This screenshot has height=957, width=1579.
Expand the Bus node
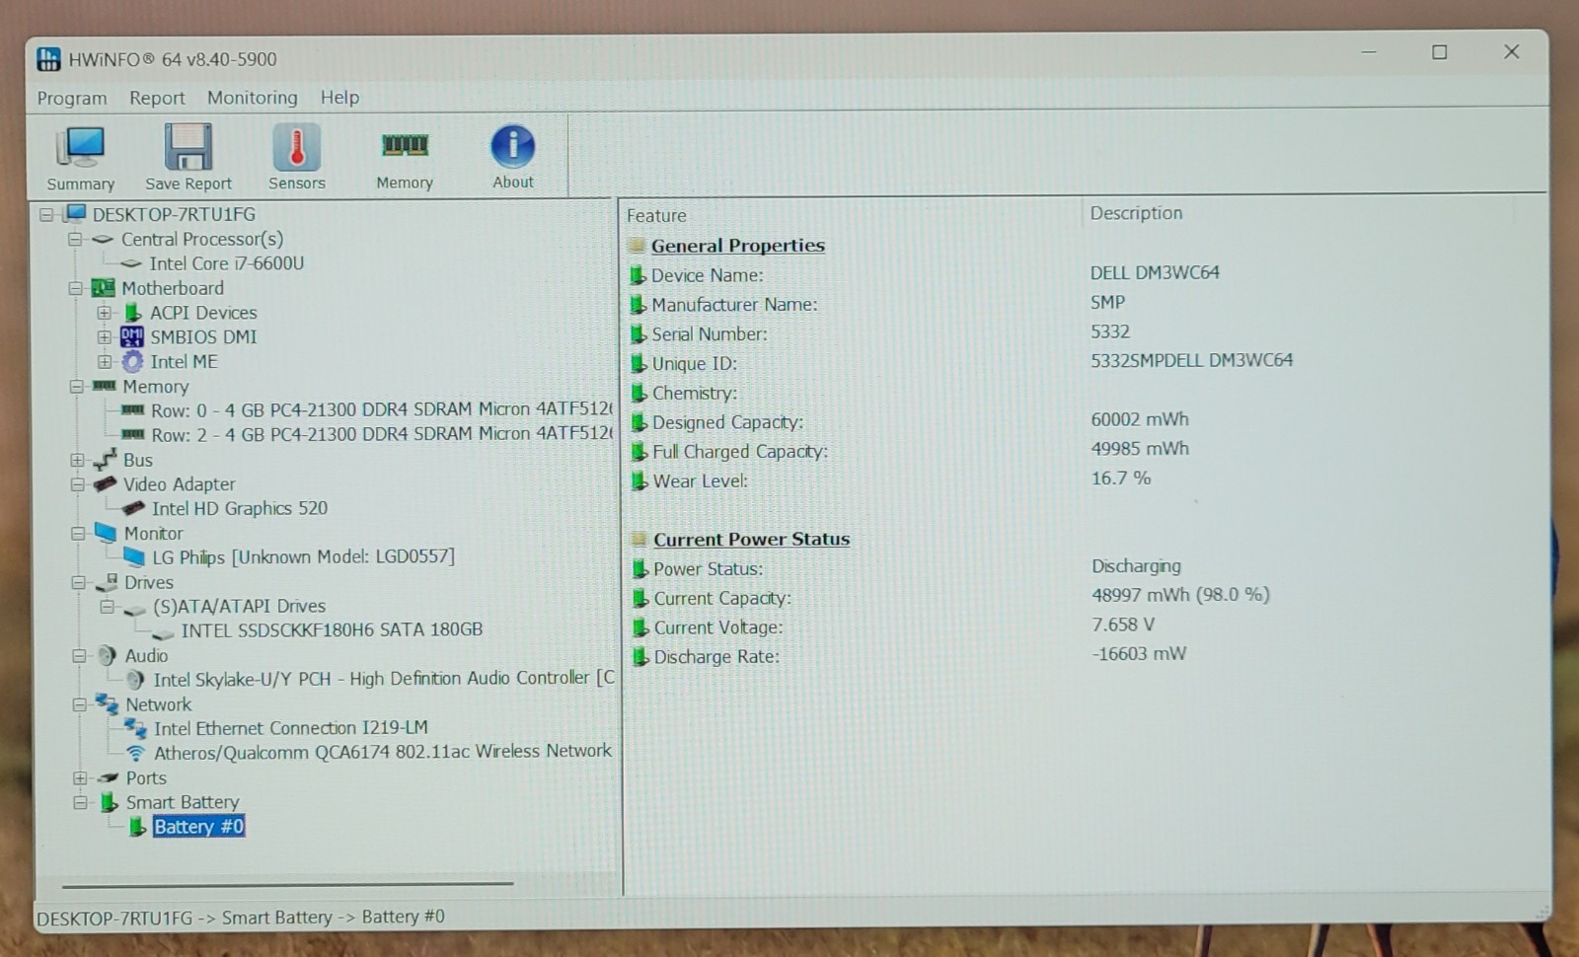(x=77, y=460)
